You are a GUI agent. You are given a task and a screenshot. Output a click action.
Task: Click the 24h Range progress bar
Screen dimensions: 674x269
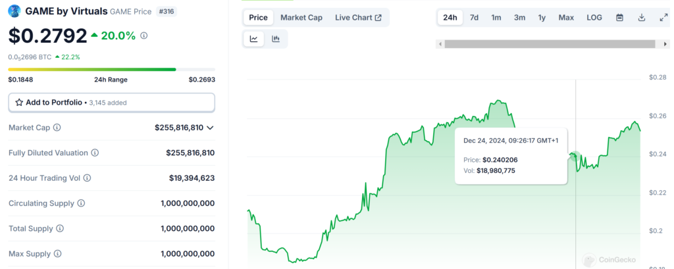pos(111,69)
